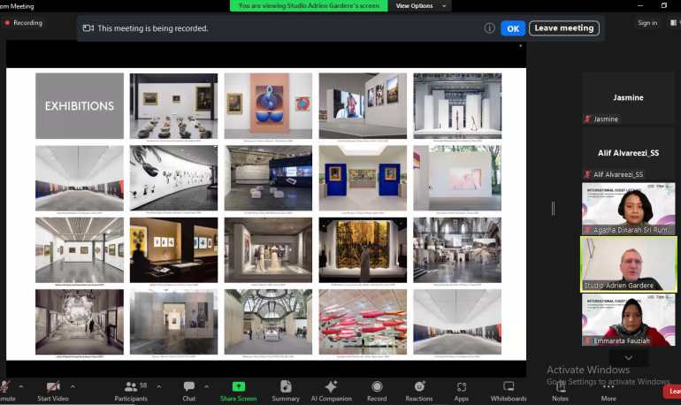Open the Reactions icon
Image resolution: width=681 pixels, height=405 pixels.
(419, 386)
